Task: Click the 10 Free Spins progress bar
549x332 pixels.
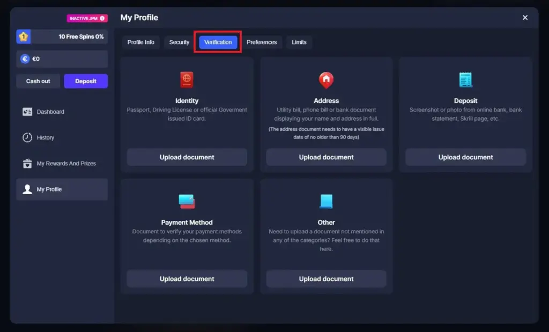Action: coord(62,36)
